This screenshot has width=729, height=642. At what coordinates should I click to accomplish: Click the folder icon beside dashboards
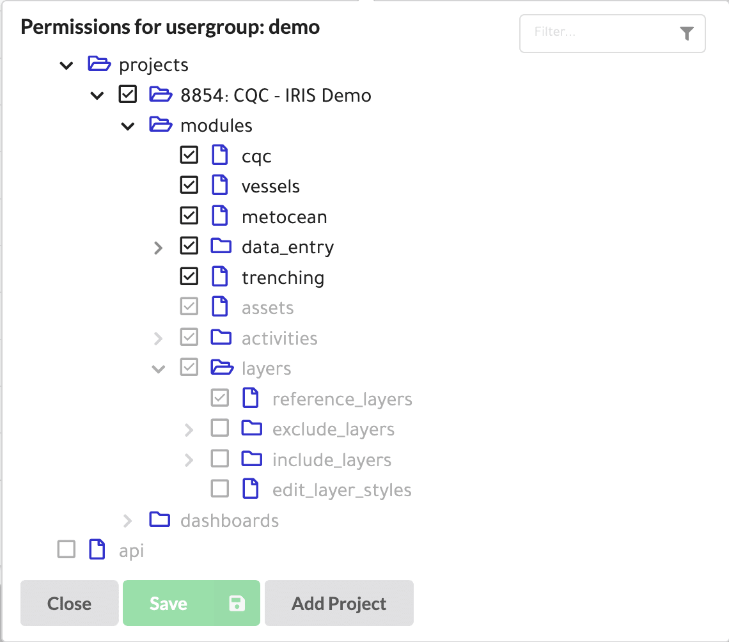[159, 519]
